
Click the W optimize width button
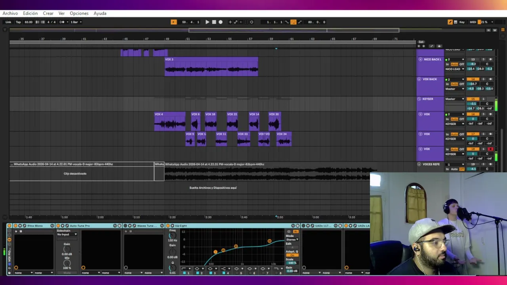[x=495, y=30]
